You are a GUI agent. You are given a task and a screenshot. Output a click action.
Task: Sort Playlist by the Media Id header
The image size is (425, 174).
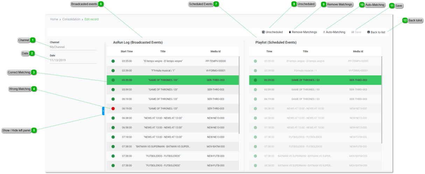(x=357, y=51)
